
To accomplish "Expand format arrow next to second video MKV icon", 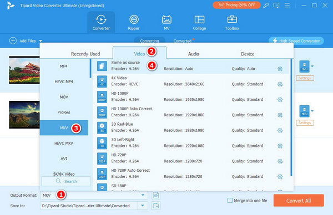I will pyautogui.click(x=312, y=111).
